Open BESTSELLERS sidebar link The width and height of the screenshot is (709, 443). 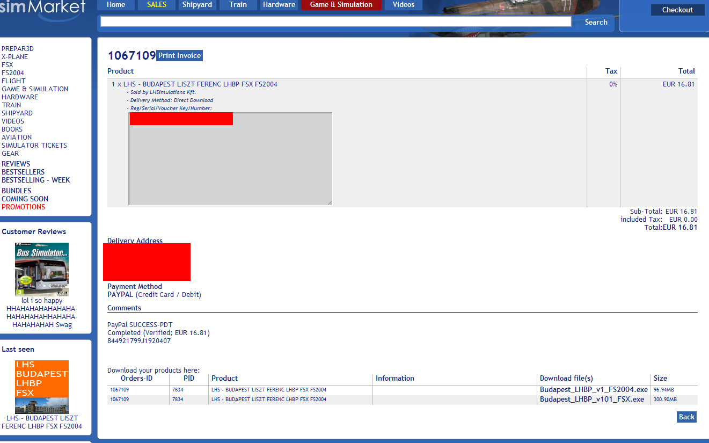(x=23, y=172)
